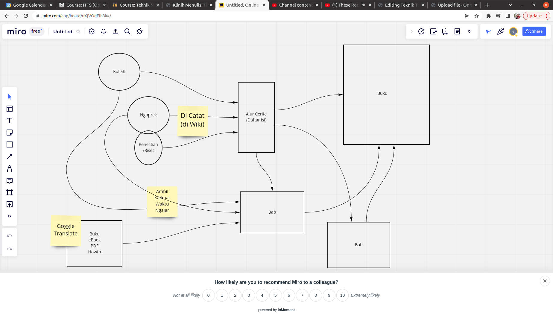Image resolution: width=553 pixels, height=315 pixels.
Task: Pick the connection line arrow tool
Action: coord(10,156)
